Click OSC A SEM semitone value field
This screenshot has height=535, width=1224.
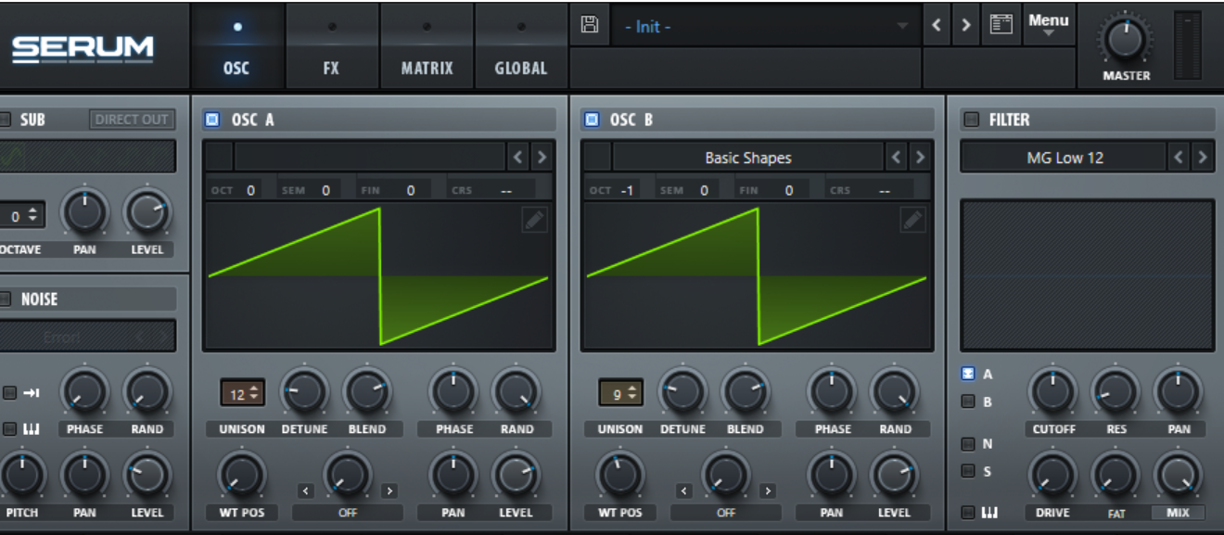(325, 190)
